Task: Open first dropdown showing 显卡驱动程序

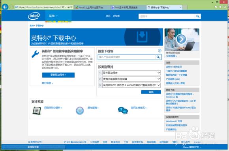Action: [x=131, y=73]
